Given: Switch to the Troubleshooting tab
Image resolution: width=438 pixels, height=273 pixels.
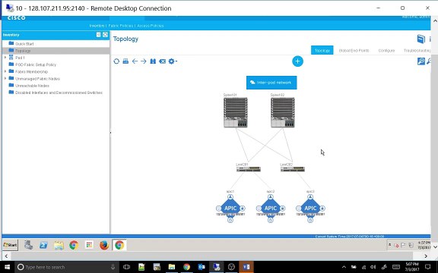Looking at the screenshot, I should (x=417, y=50).
